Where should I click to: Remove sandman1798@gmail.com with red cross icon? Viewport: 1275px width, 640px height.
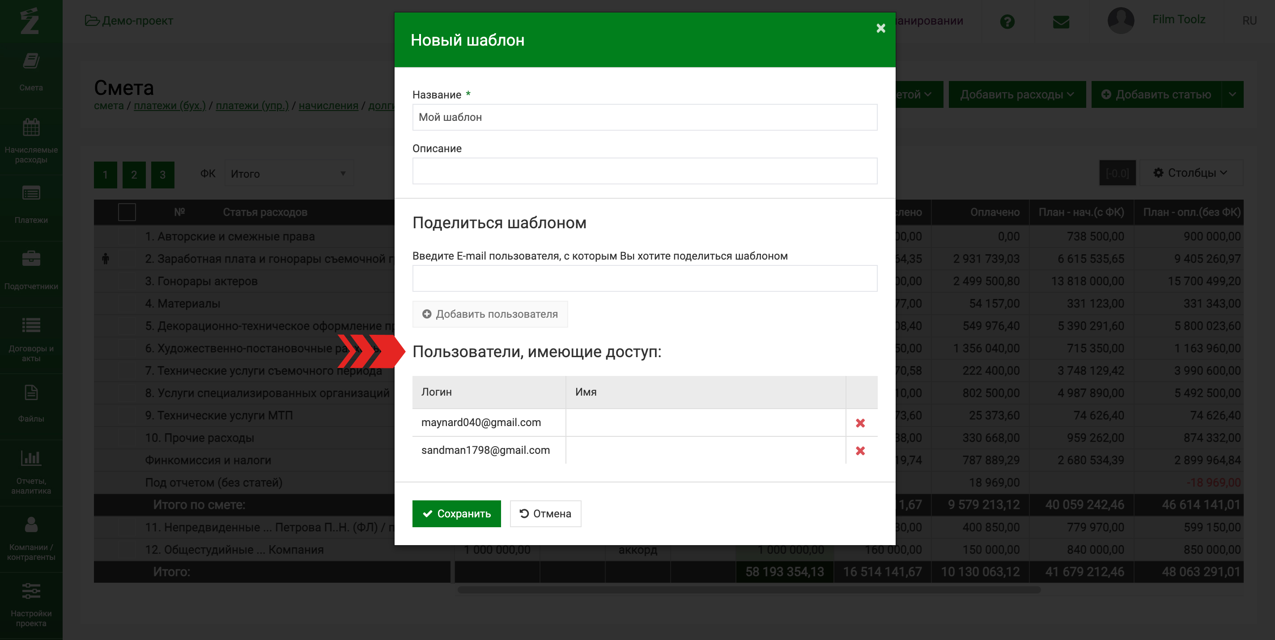(860, 450)
